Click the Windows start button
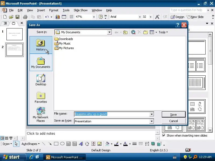This screenshot has height=161, width=215. [x=13, y=157]
